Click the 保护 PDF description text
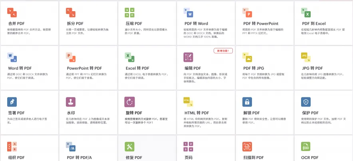The height and width of the screenshot is (161, 353). 323,121
